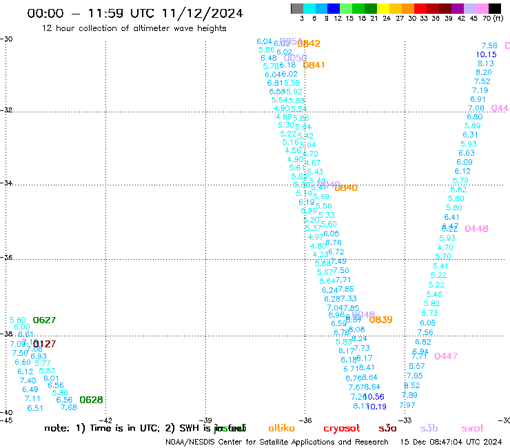510x448 pixels.
Task: Click the wave height value 6.01
Action: pyautogui.click(x=51, y=378)
